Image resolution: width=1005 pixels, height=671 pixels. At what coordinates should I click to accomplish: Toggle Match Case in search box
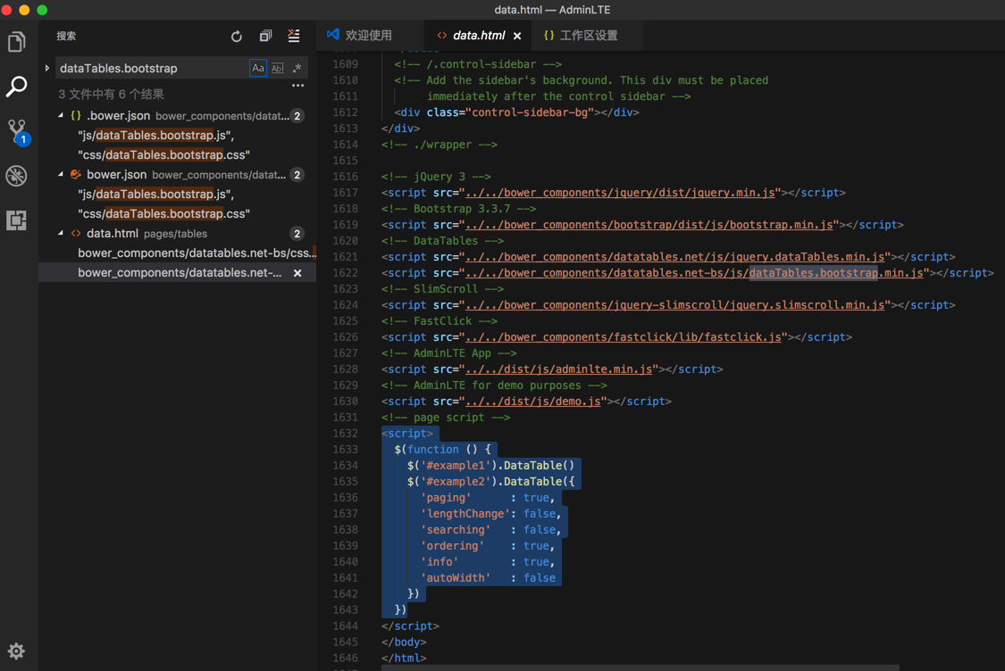click(x=257, y=68)
